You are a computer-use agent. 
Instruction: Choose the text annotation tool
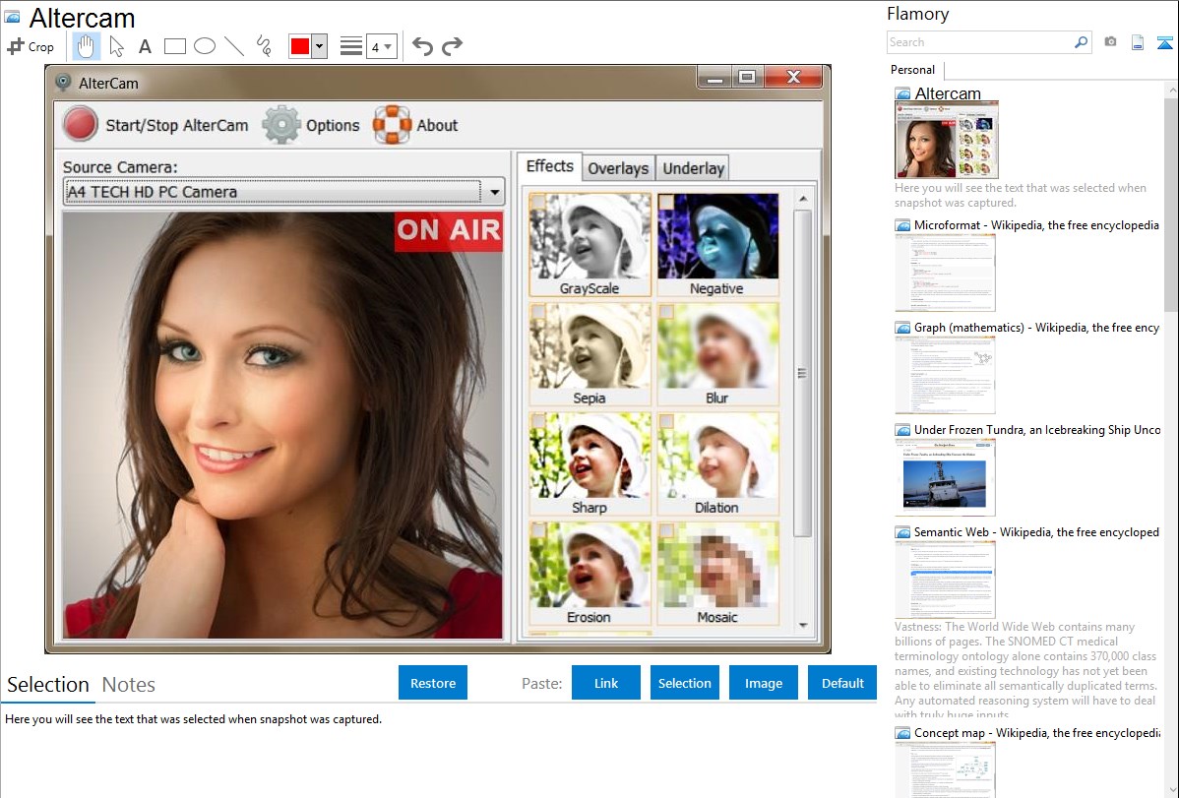pyautogui.click(x=145, y=46)
